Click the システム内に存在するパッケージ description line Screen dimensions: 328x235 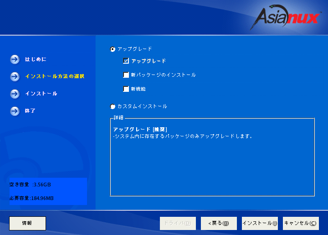point(183,136)
